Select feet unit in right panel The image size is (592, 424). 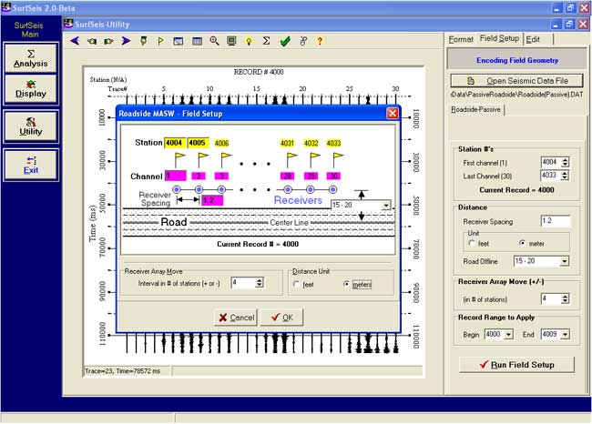[478, 244]
